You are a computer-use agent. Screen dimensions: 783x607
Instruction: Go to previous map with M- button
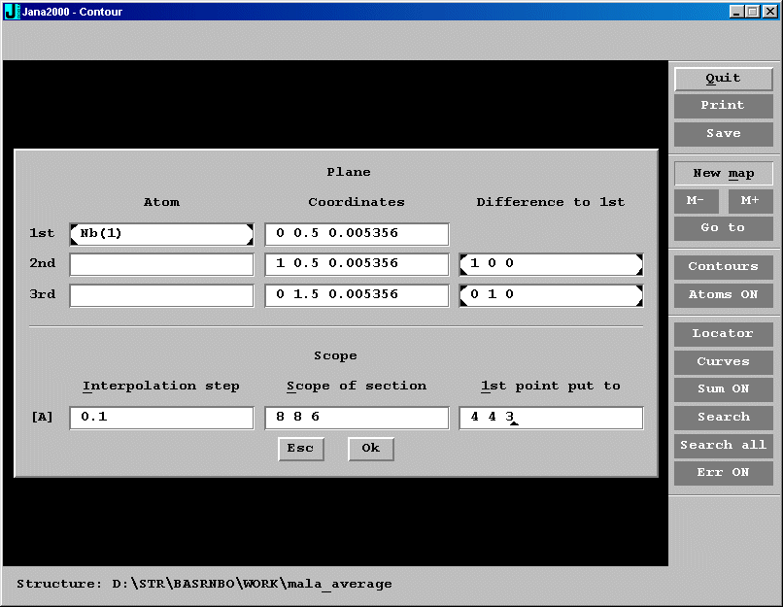(696, 200)
